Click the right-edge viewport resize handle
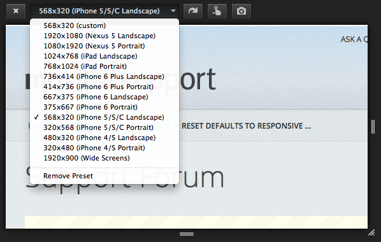The height and width of the screenshot is (242, 381). coord(373,126)
